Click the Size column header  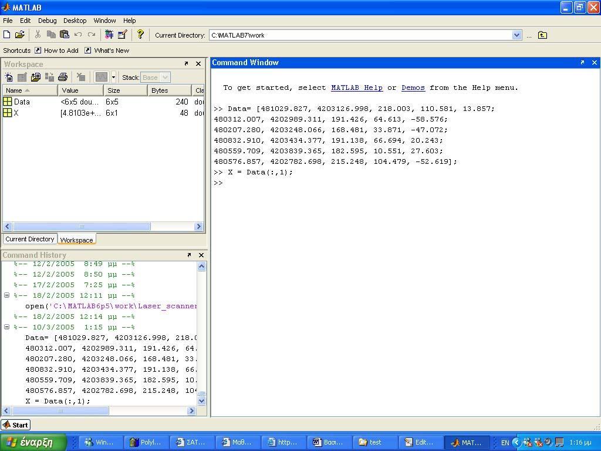(126, 90)
